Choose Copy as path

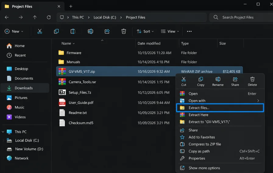pyautogui.click(x=220, y=151)
